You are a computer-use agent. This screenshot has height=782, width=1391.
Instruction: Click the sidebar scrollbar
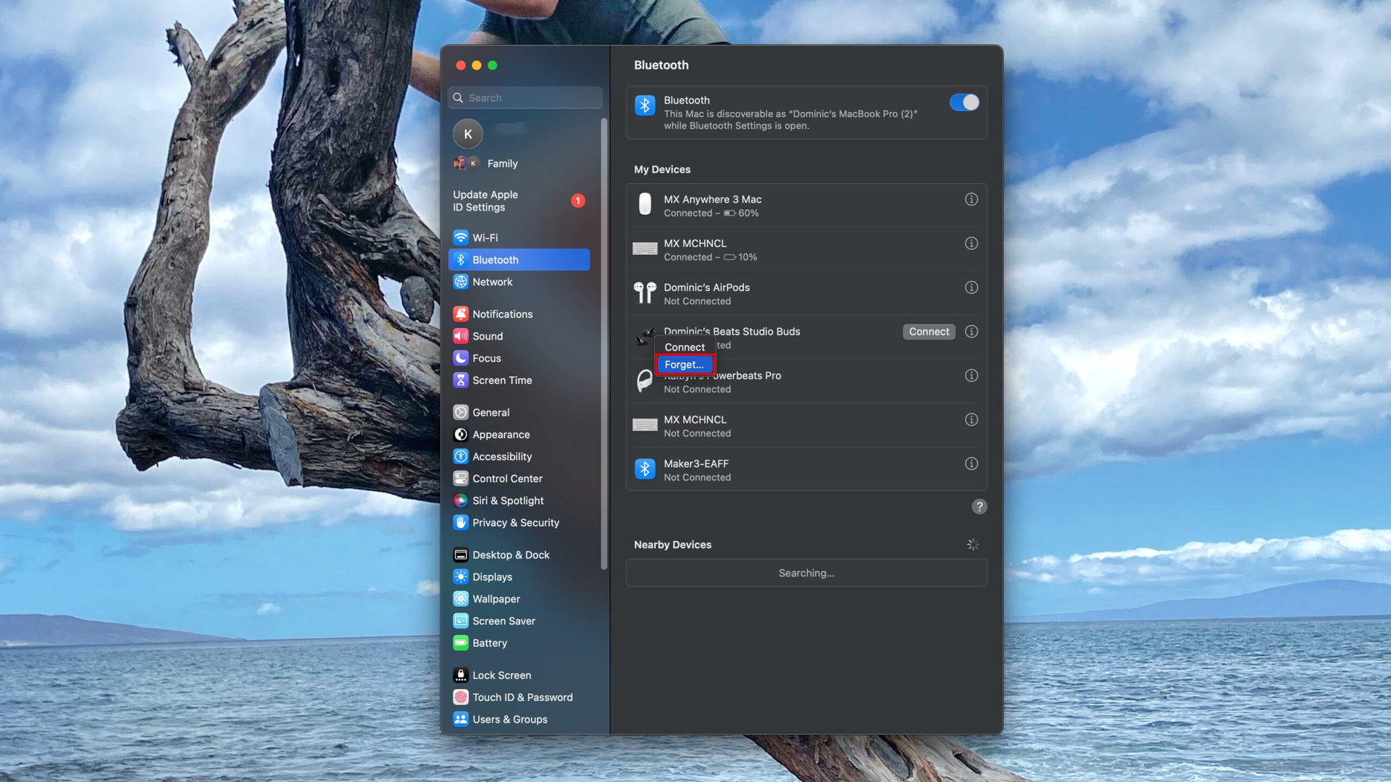[x=604, y=344]
